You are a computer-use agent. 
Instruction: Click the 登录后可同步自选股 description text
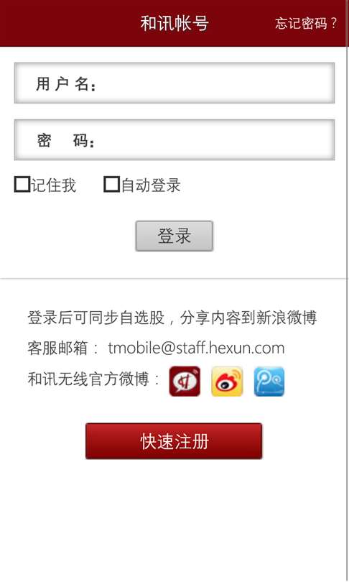point(96,318)
